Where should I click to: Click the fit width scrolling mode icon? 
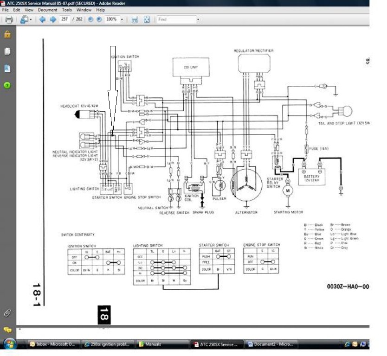pos(135,20)
